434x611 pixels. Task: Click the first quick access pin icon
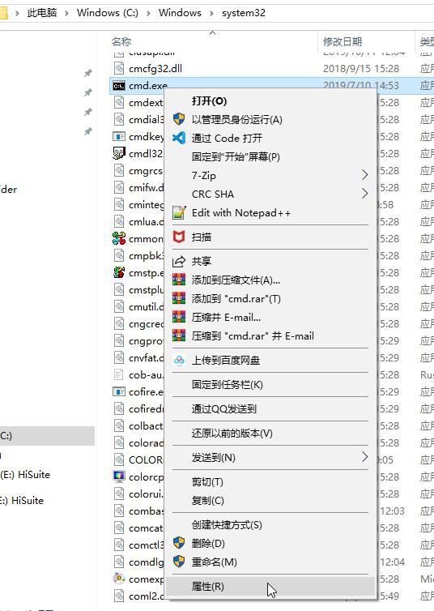coord(88,73)
